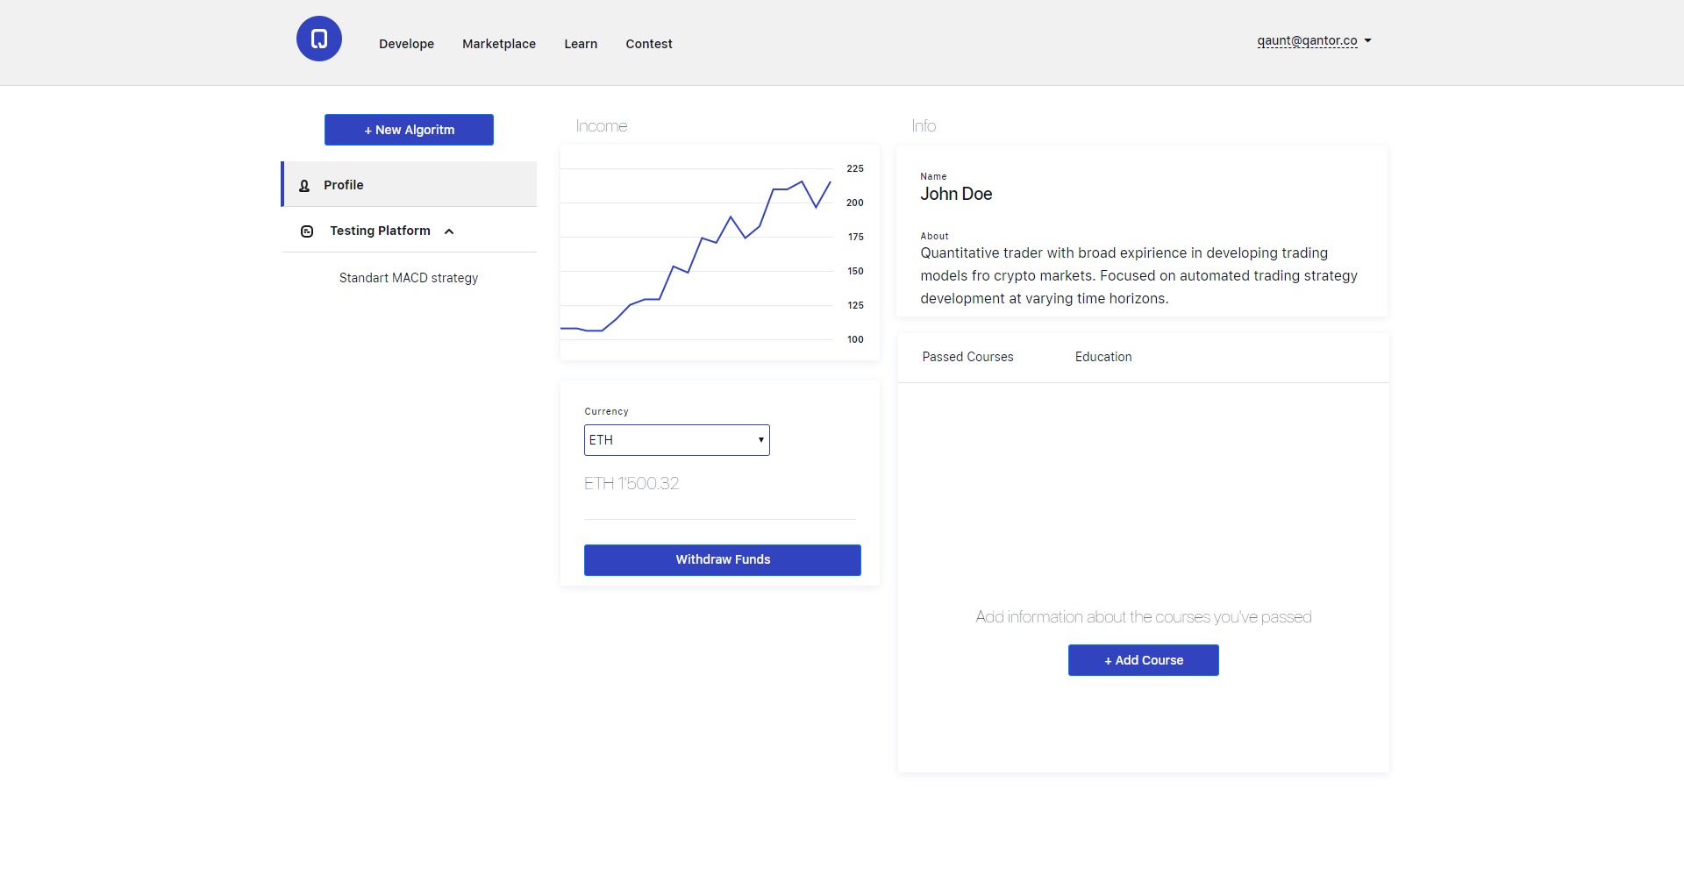Screen dimensions: 1684x882
Task: Go to Marketplace in the navigation
Action: (498, 44)
